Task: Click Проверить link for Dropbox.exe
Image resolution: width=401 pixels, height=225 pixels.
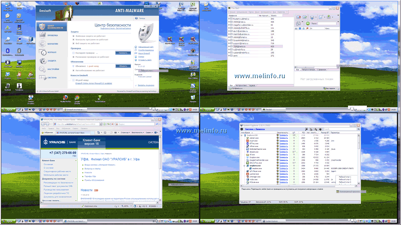Action: click(x=284, y=157)
